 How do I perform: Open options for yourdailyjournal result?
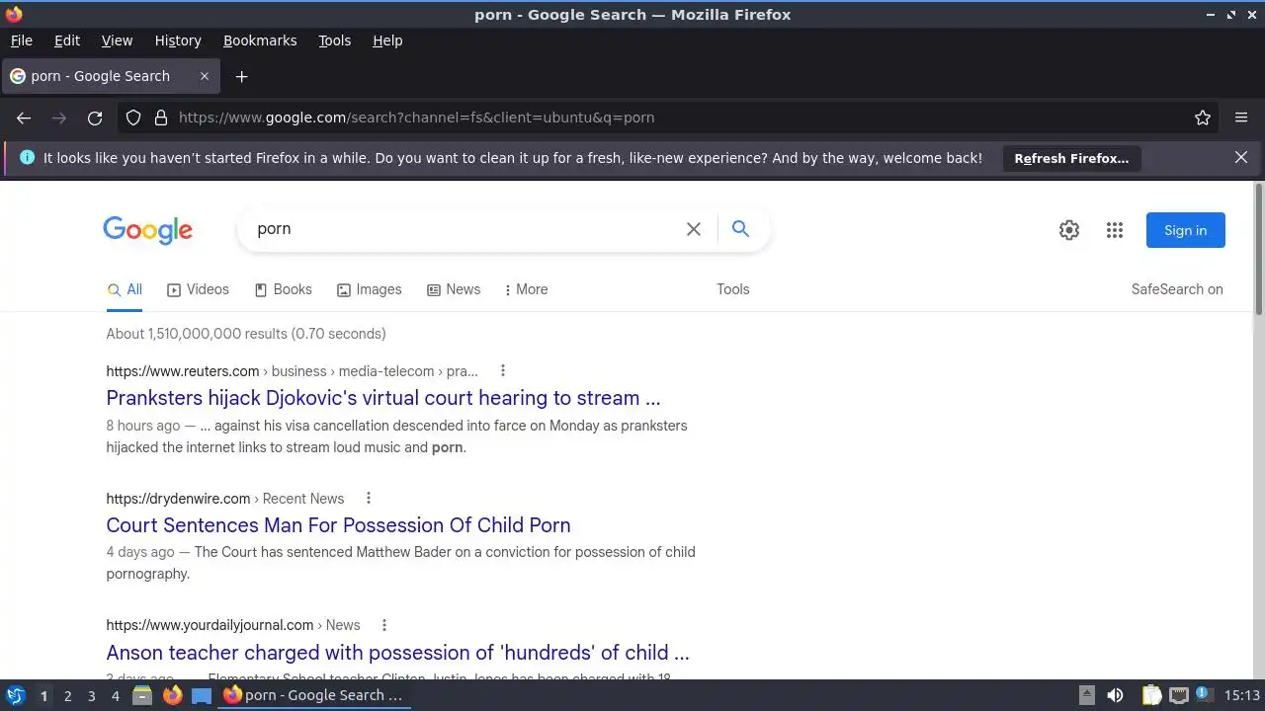click(x=384, y=625)
